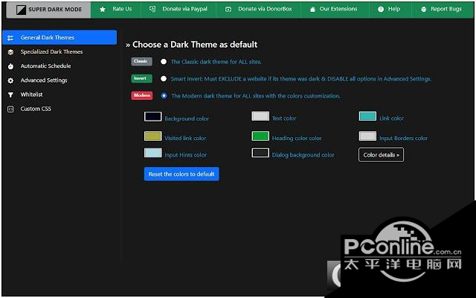Click the 'Link color' label text
Viewport: 476px width, 298px height.
tap(392, 118)
